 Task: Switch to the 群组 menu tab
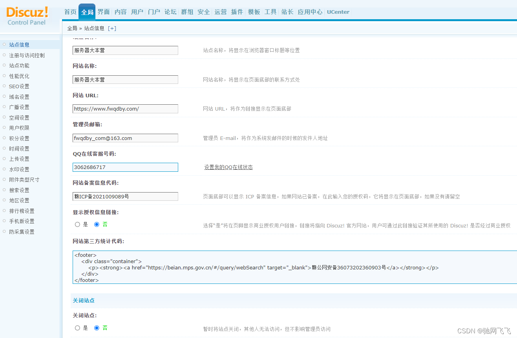(187, 12)
